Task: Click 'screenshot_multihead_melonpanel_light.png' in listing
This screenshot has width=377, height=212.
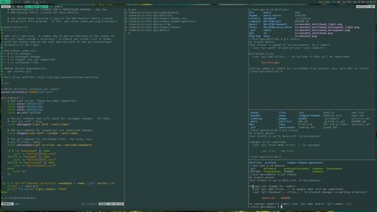Action: tap(328, 27)
